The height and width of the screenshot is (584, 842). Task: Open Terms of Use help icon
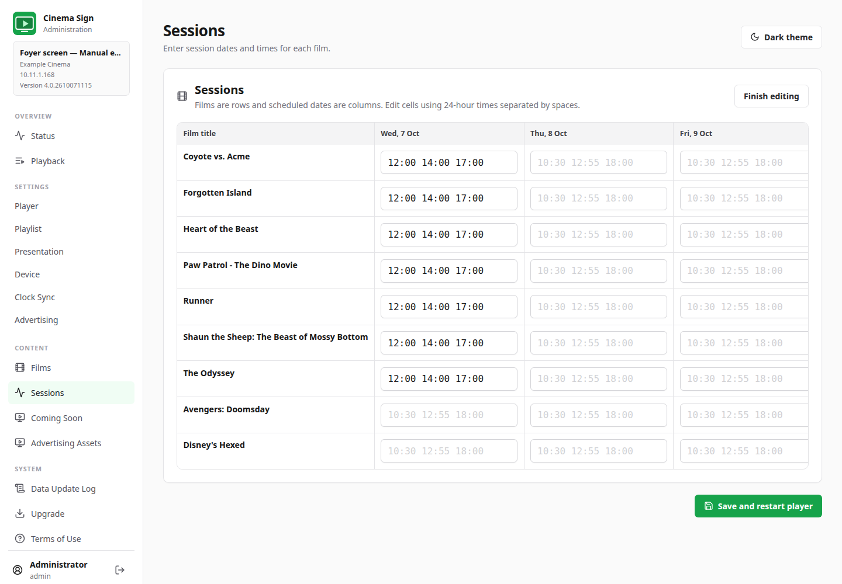coord(20,538)
